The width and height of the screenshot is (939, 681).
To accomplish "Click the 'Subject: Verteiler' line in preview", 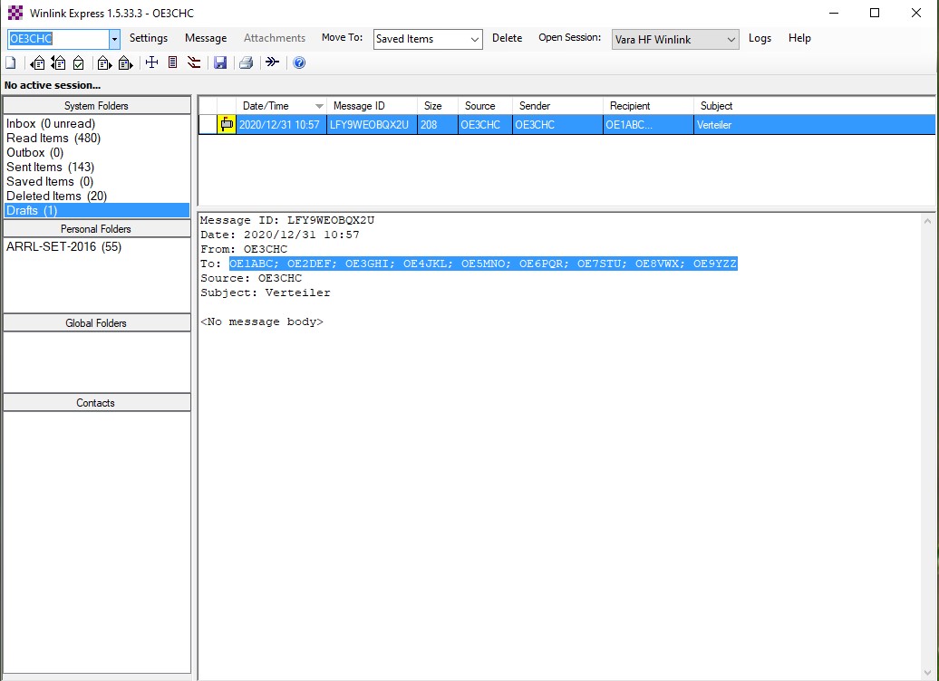I will (x=266, y=293).
